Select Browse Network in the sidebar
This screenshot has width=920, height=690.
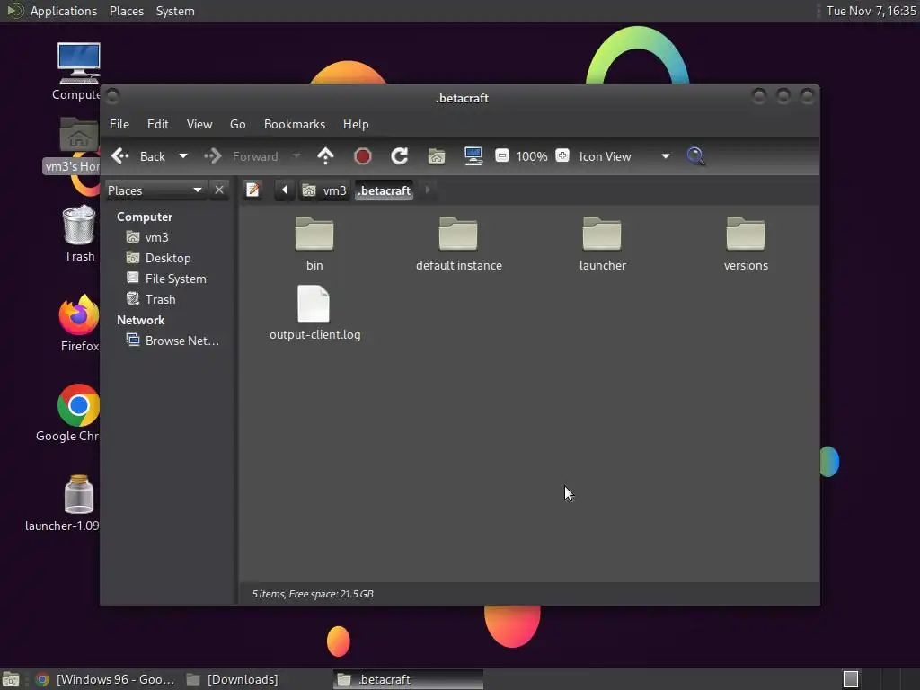point(173,341)
